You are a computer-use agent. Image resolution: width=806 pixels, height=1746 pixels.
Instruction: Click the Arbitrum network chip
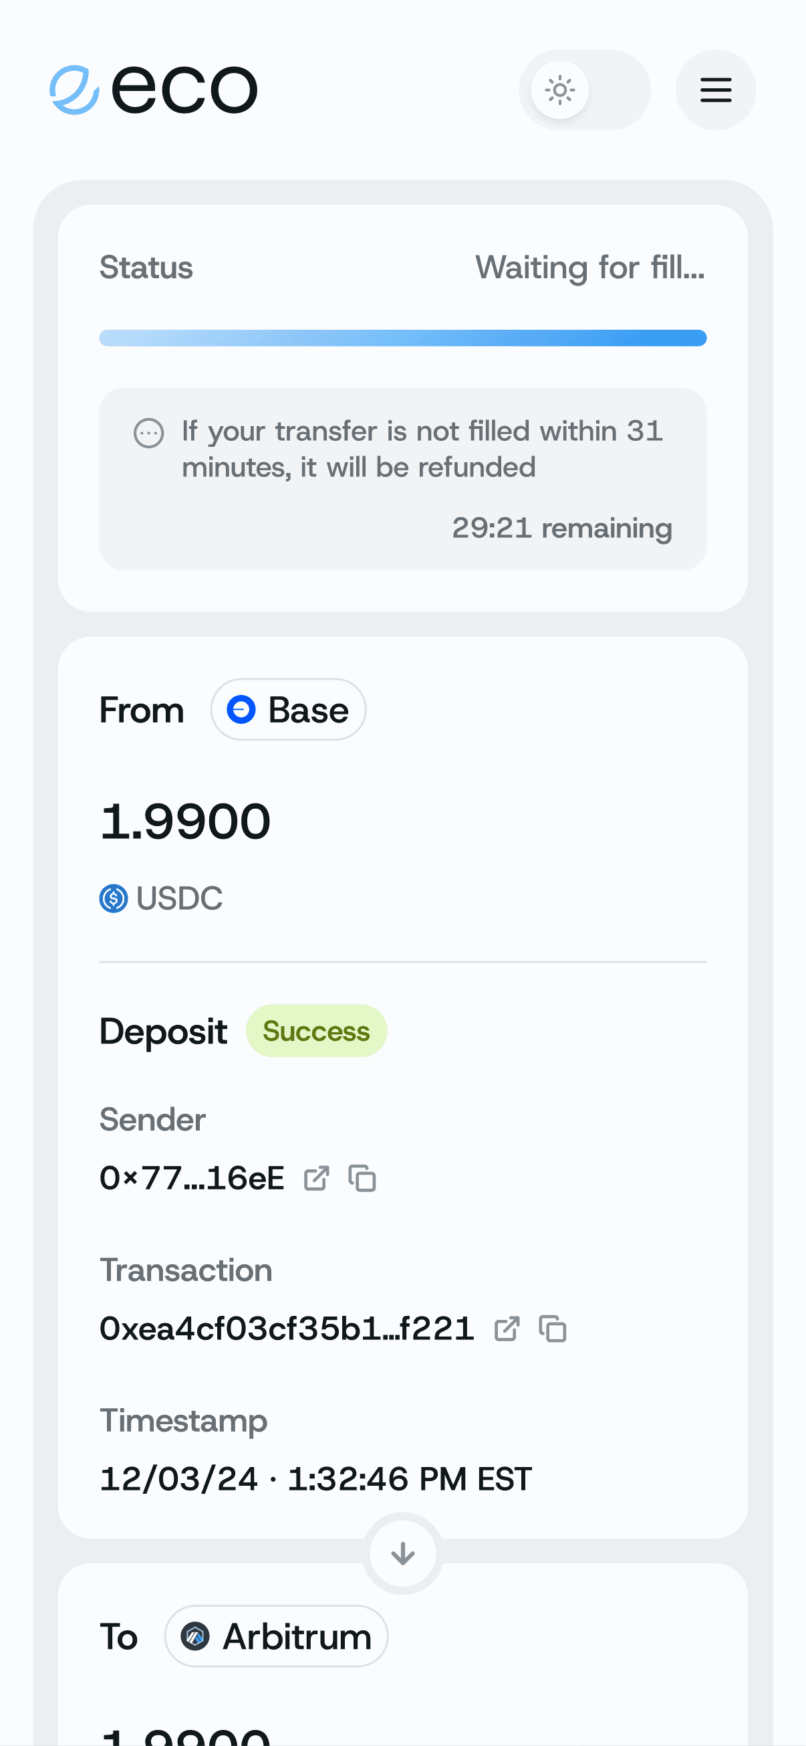[x=276, y=1636]
